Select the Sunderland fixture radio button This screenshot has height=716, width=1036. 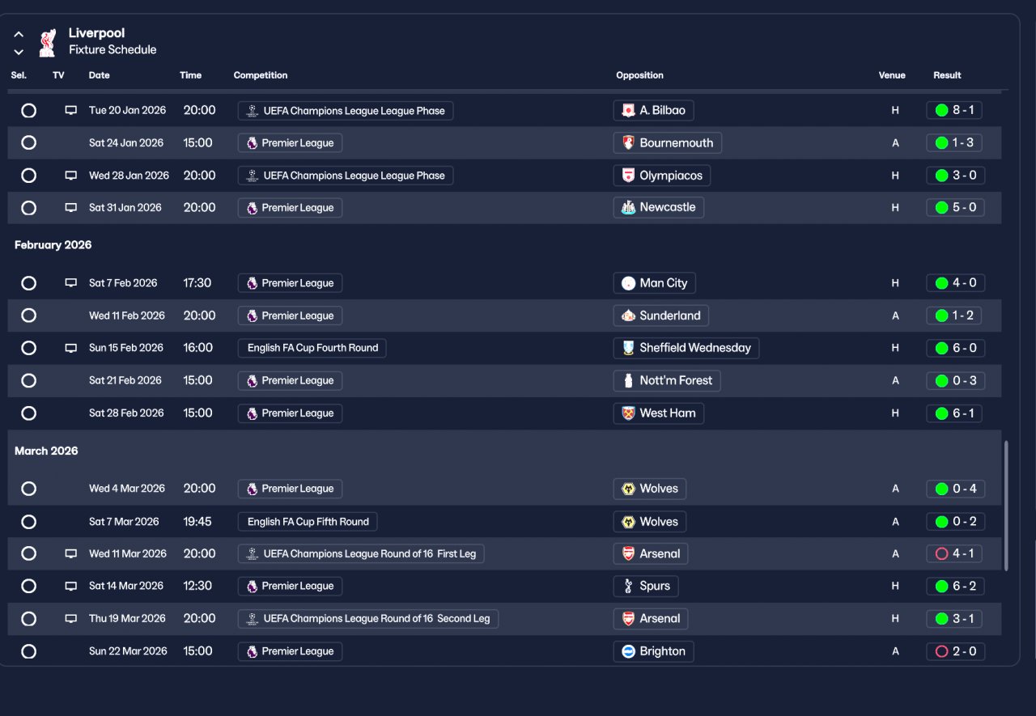coord(29,316)
